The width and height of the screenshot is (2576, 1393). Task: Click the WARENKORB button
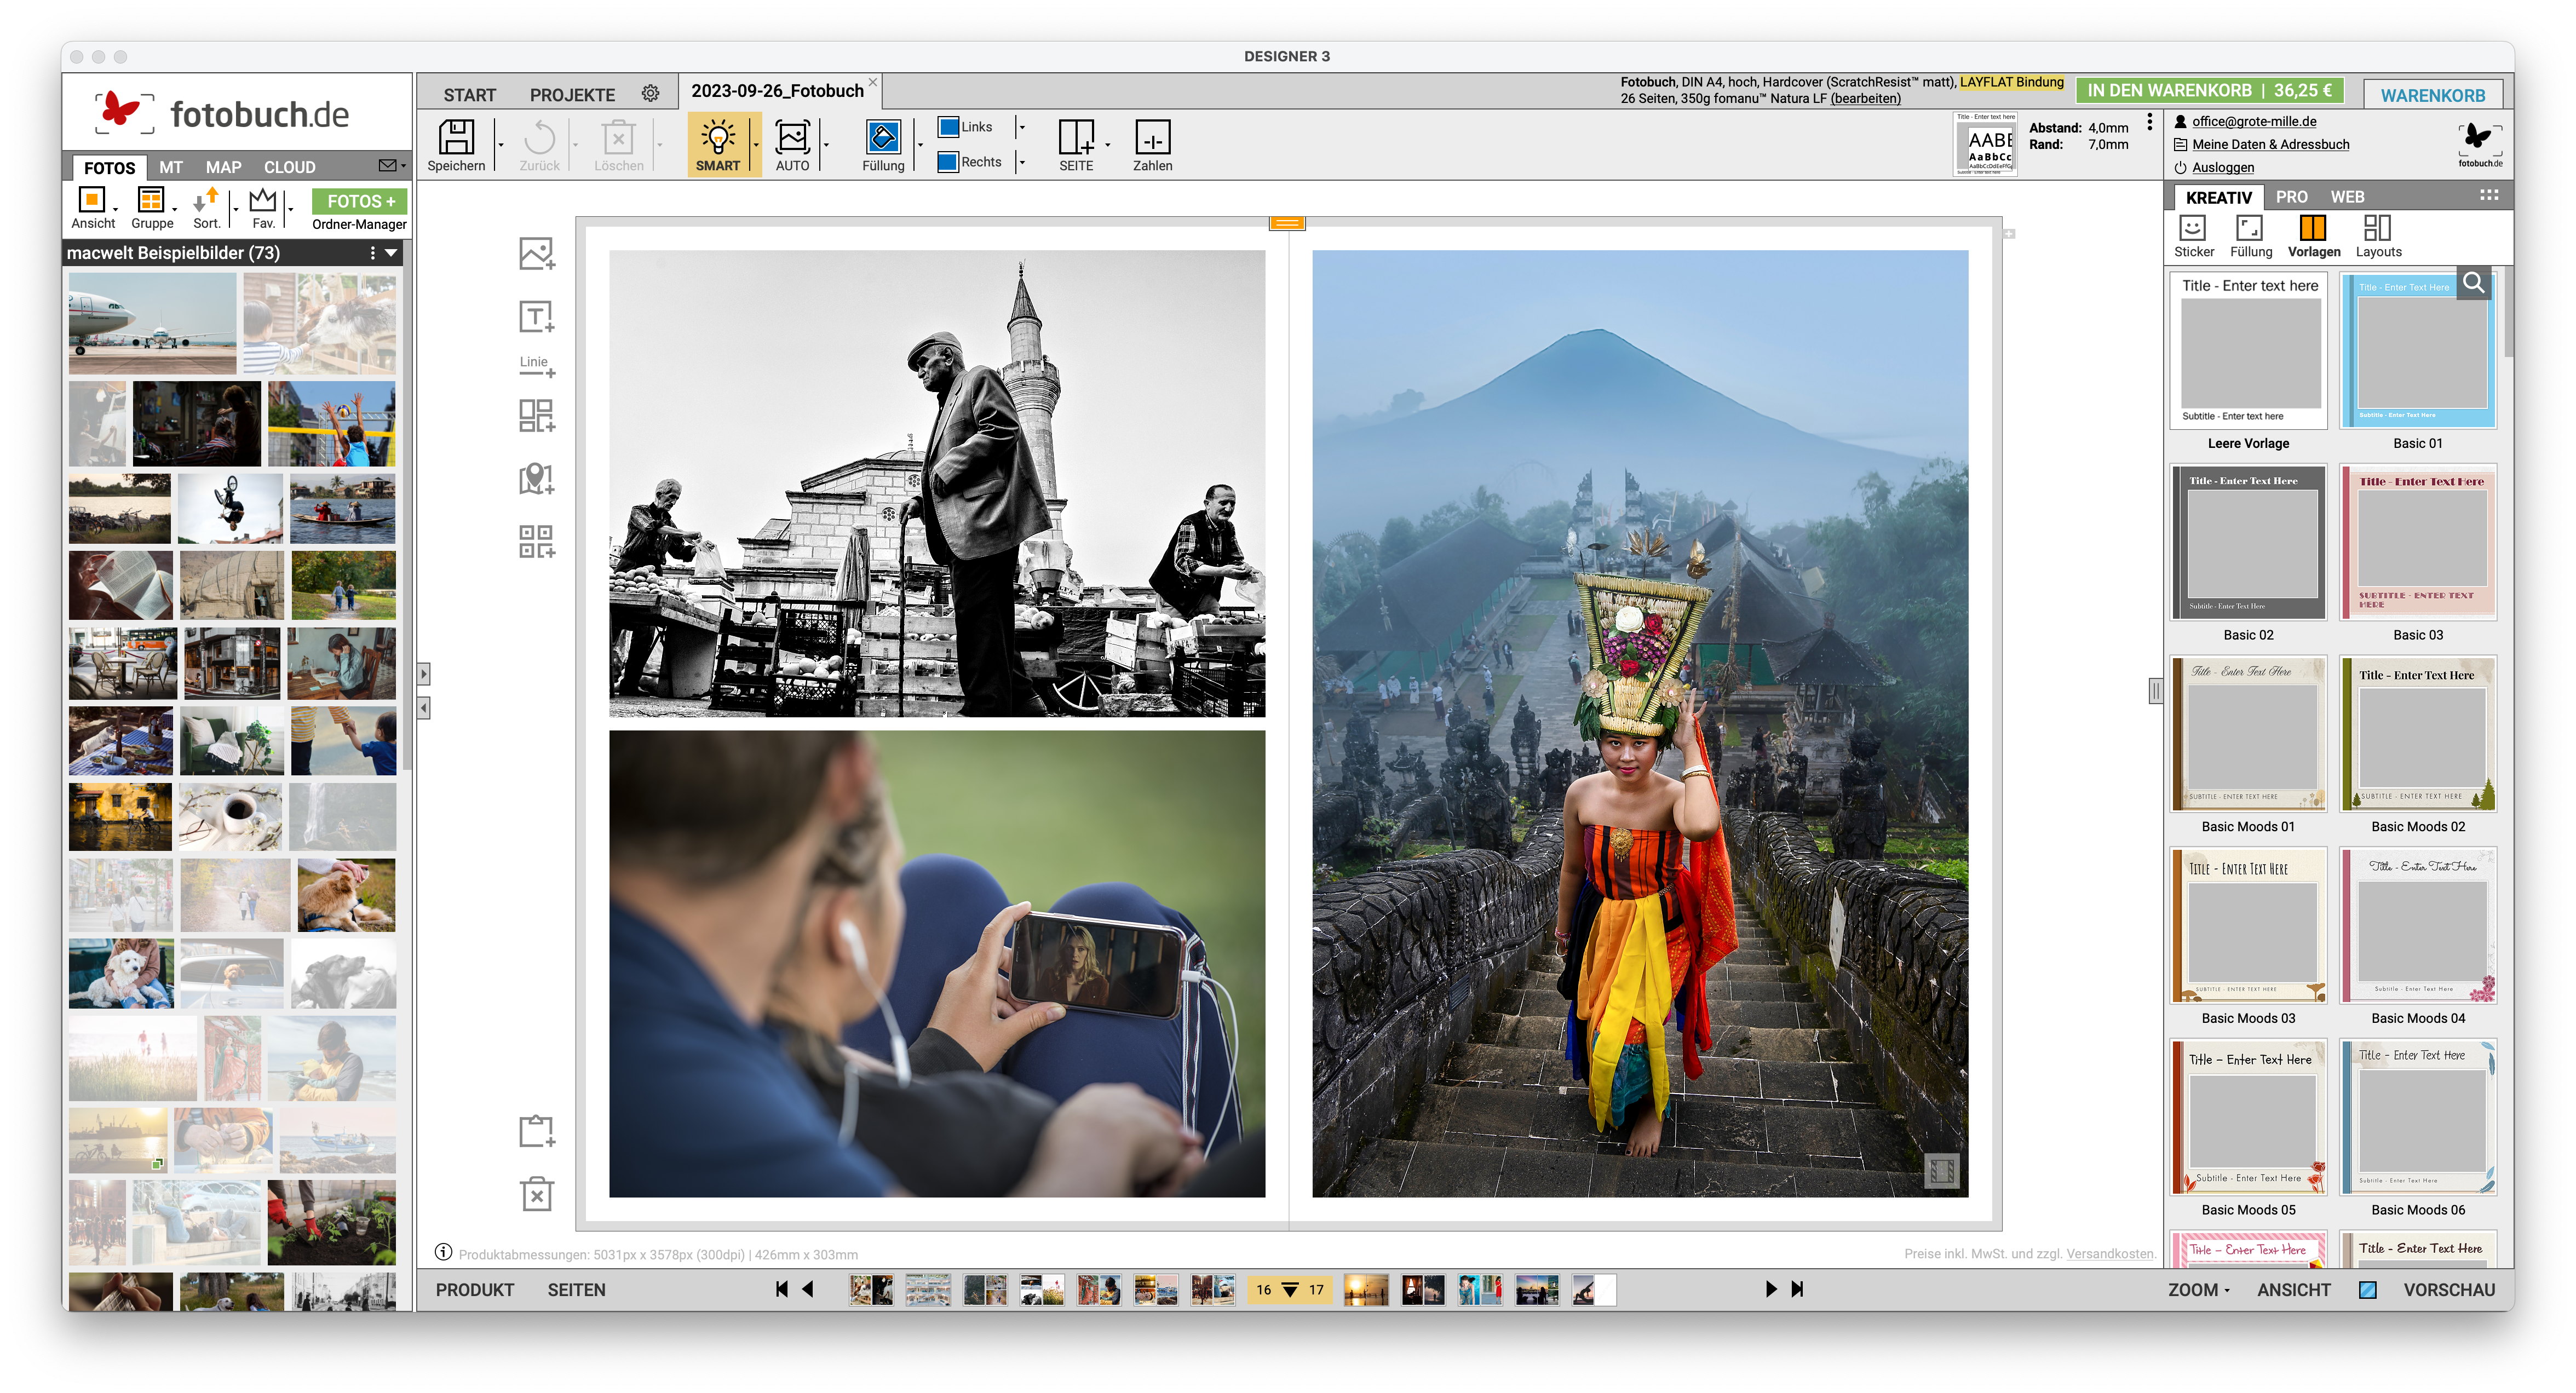(2432, 95)
